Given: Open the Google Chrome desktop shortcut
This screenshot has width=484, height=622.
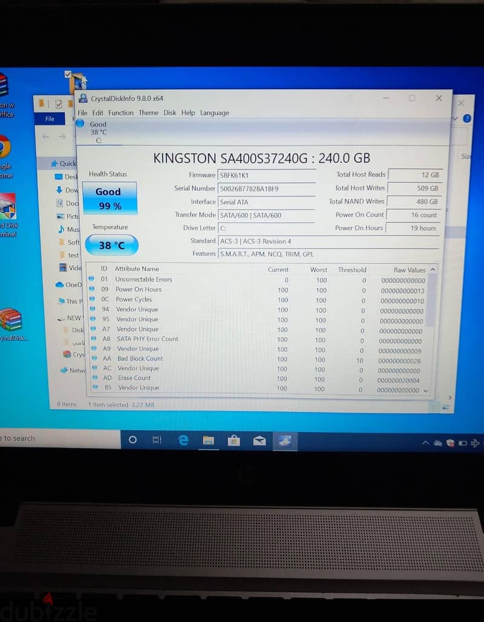Looking at the screenshot, I should (5, 157).
